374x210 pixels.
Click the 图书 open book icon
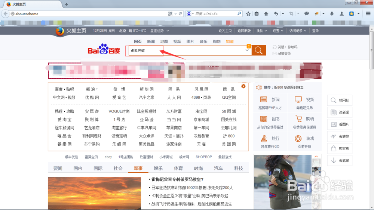pos(264,119)
